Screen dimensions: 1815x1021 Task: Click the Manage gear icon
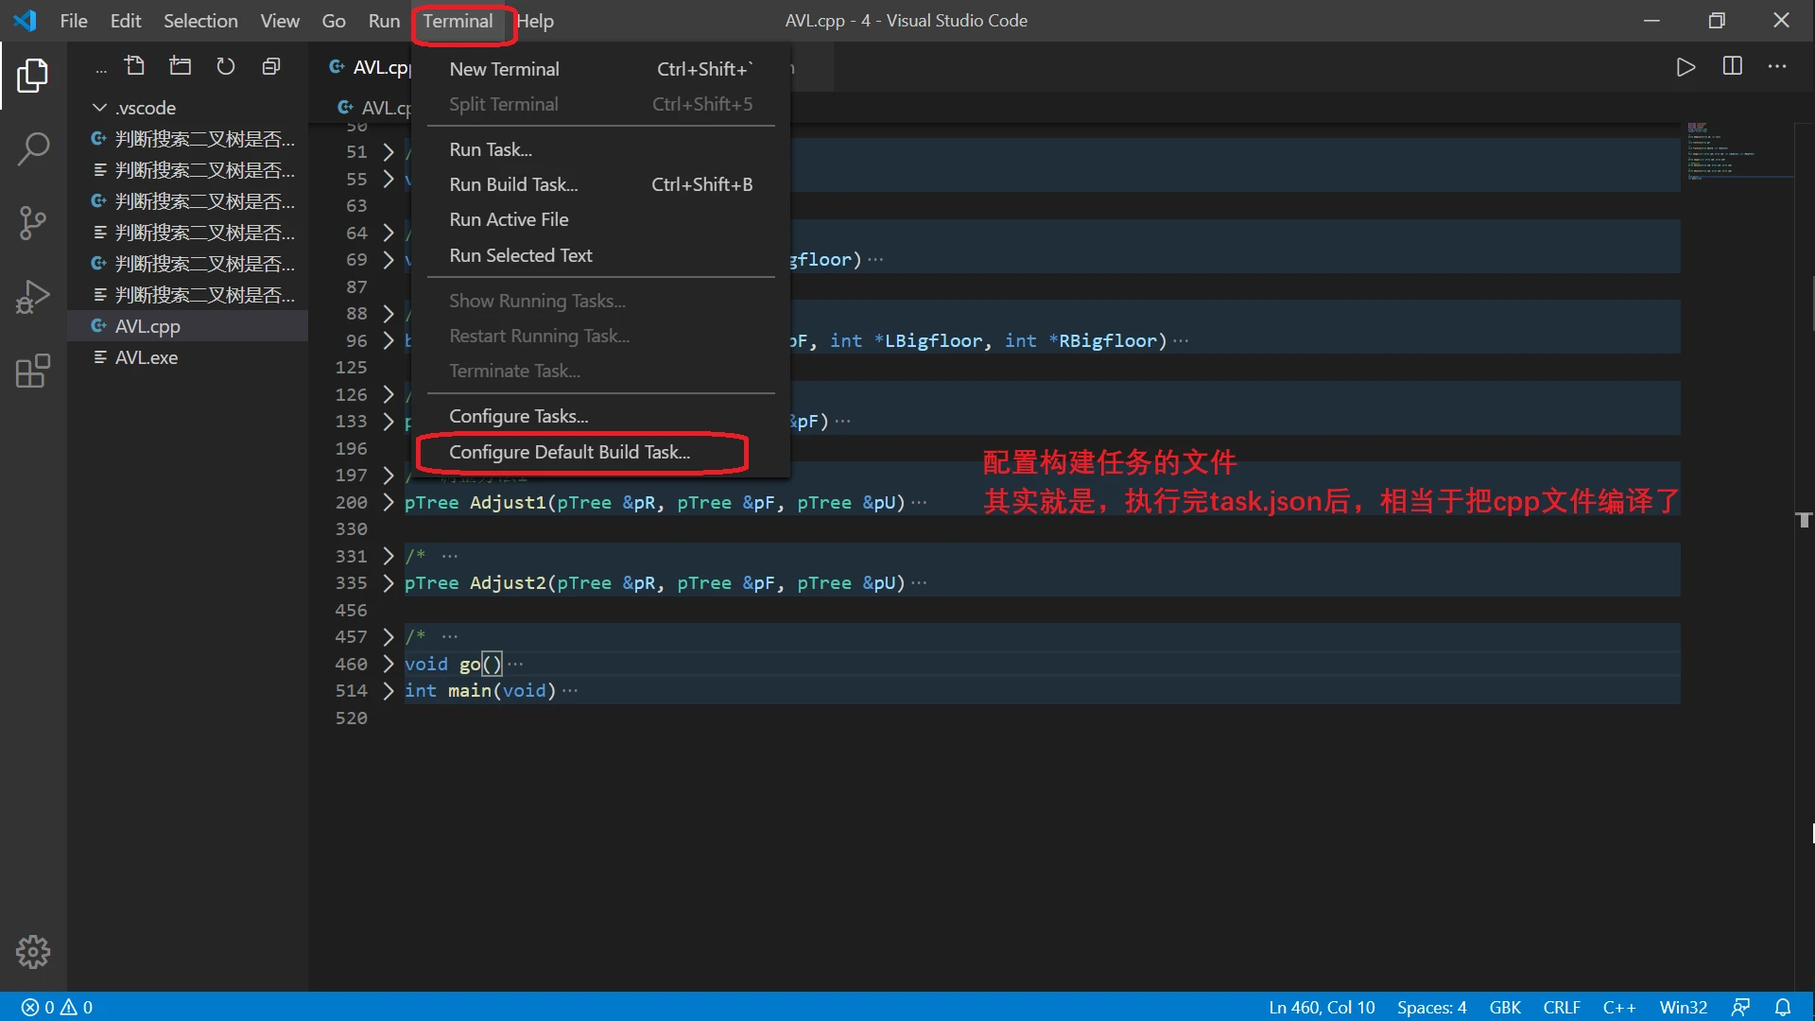(33, 952)
